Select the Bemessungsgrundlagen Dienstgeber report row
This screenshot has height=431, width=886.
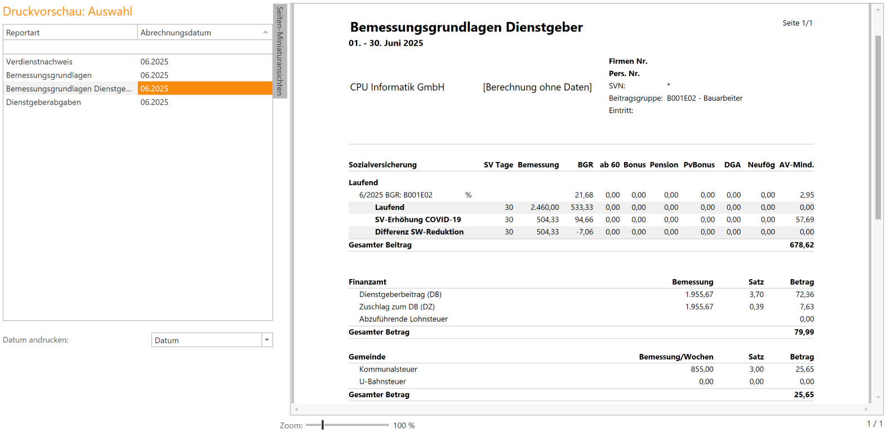pyautogui.click(x=137, y=89)
